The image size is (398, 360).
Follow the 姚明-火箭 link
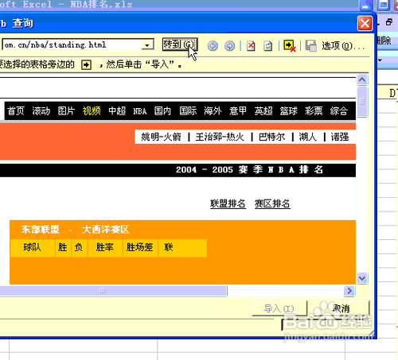click(x=161, y=137)
